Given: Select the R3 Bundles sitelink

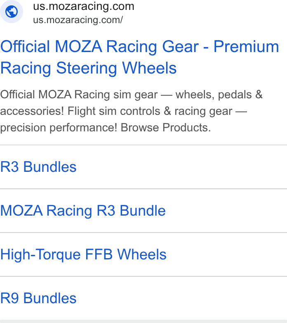Looking at the screenshot, I should pos(38,166).
